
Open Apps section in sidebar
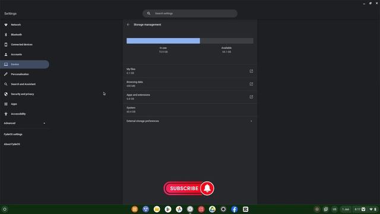click(x=14, y=104)
